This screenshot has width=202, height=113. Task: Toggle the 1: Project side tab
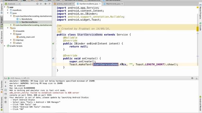click(x=2, y=22)
